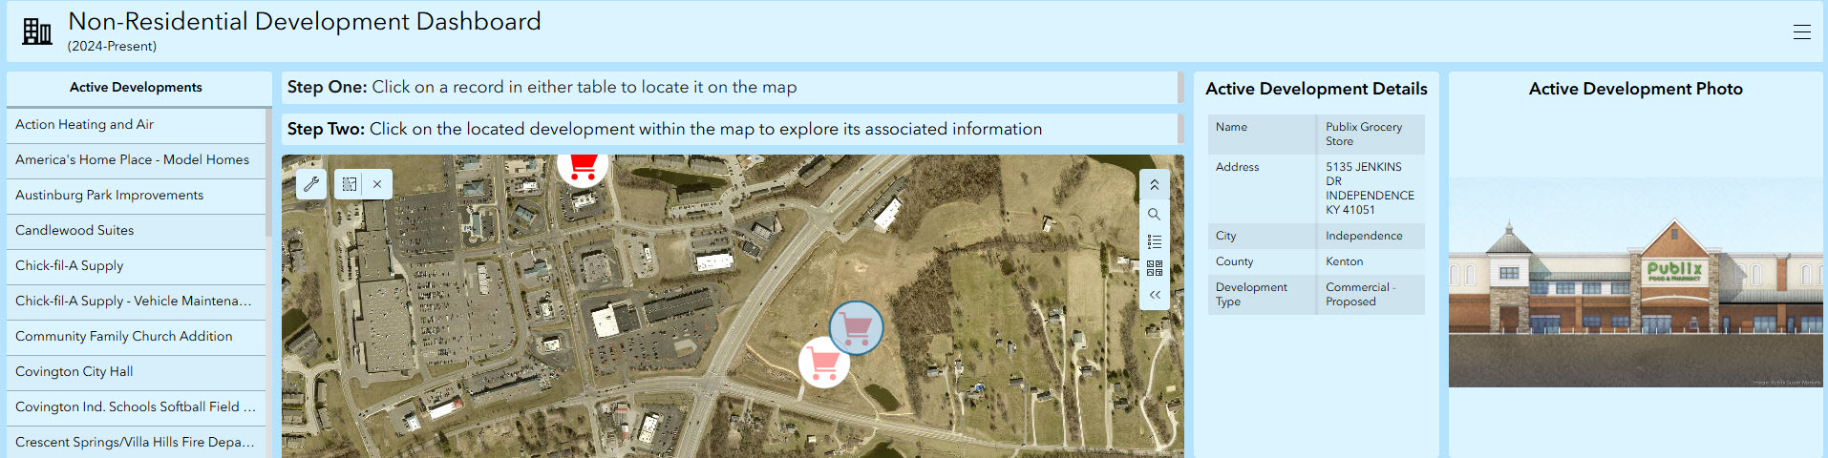This screenshot has height=458, width=1828.
Task: Activate the rectangle select tool on map
Action: click(350, 184)
